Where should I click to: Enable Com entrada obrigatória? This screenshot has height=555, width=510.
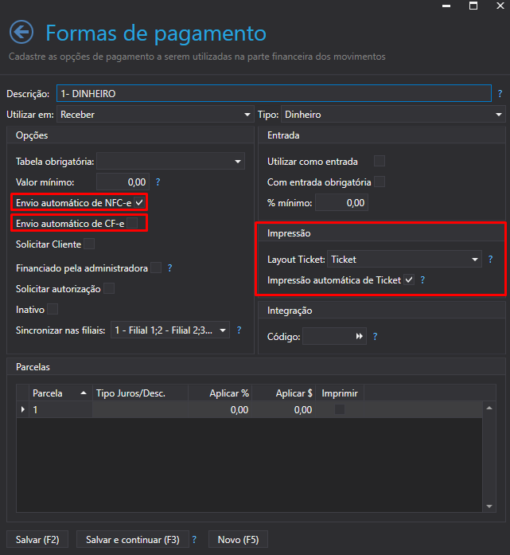tap(380, 182)
